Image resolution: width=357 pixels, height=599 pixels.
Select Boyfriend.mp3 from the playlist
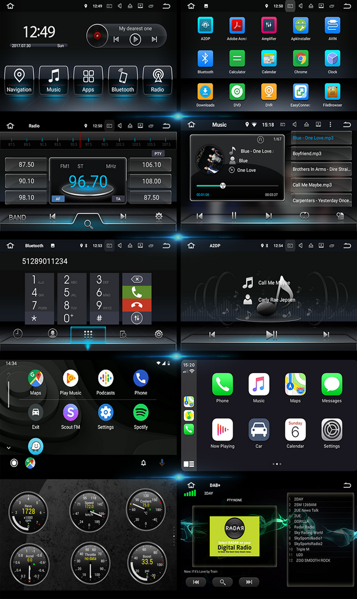(321, 154)
